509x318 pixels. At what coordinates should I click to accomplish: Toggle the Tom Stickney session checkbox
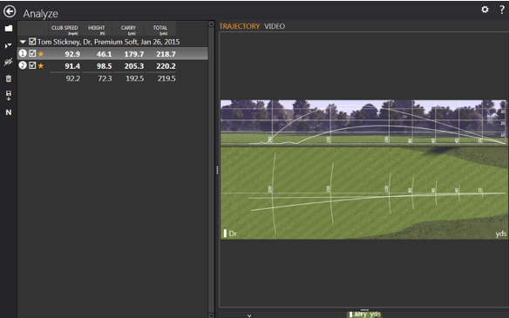32,41
